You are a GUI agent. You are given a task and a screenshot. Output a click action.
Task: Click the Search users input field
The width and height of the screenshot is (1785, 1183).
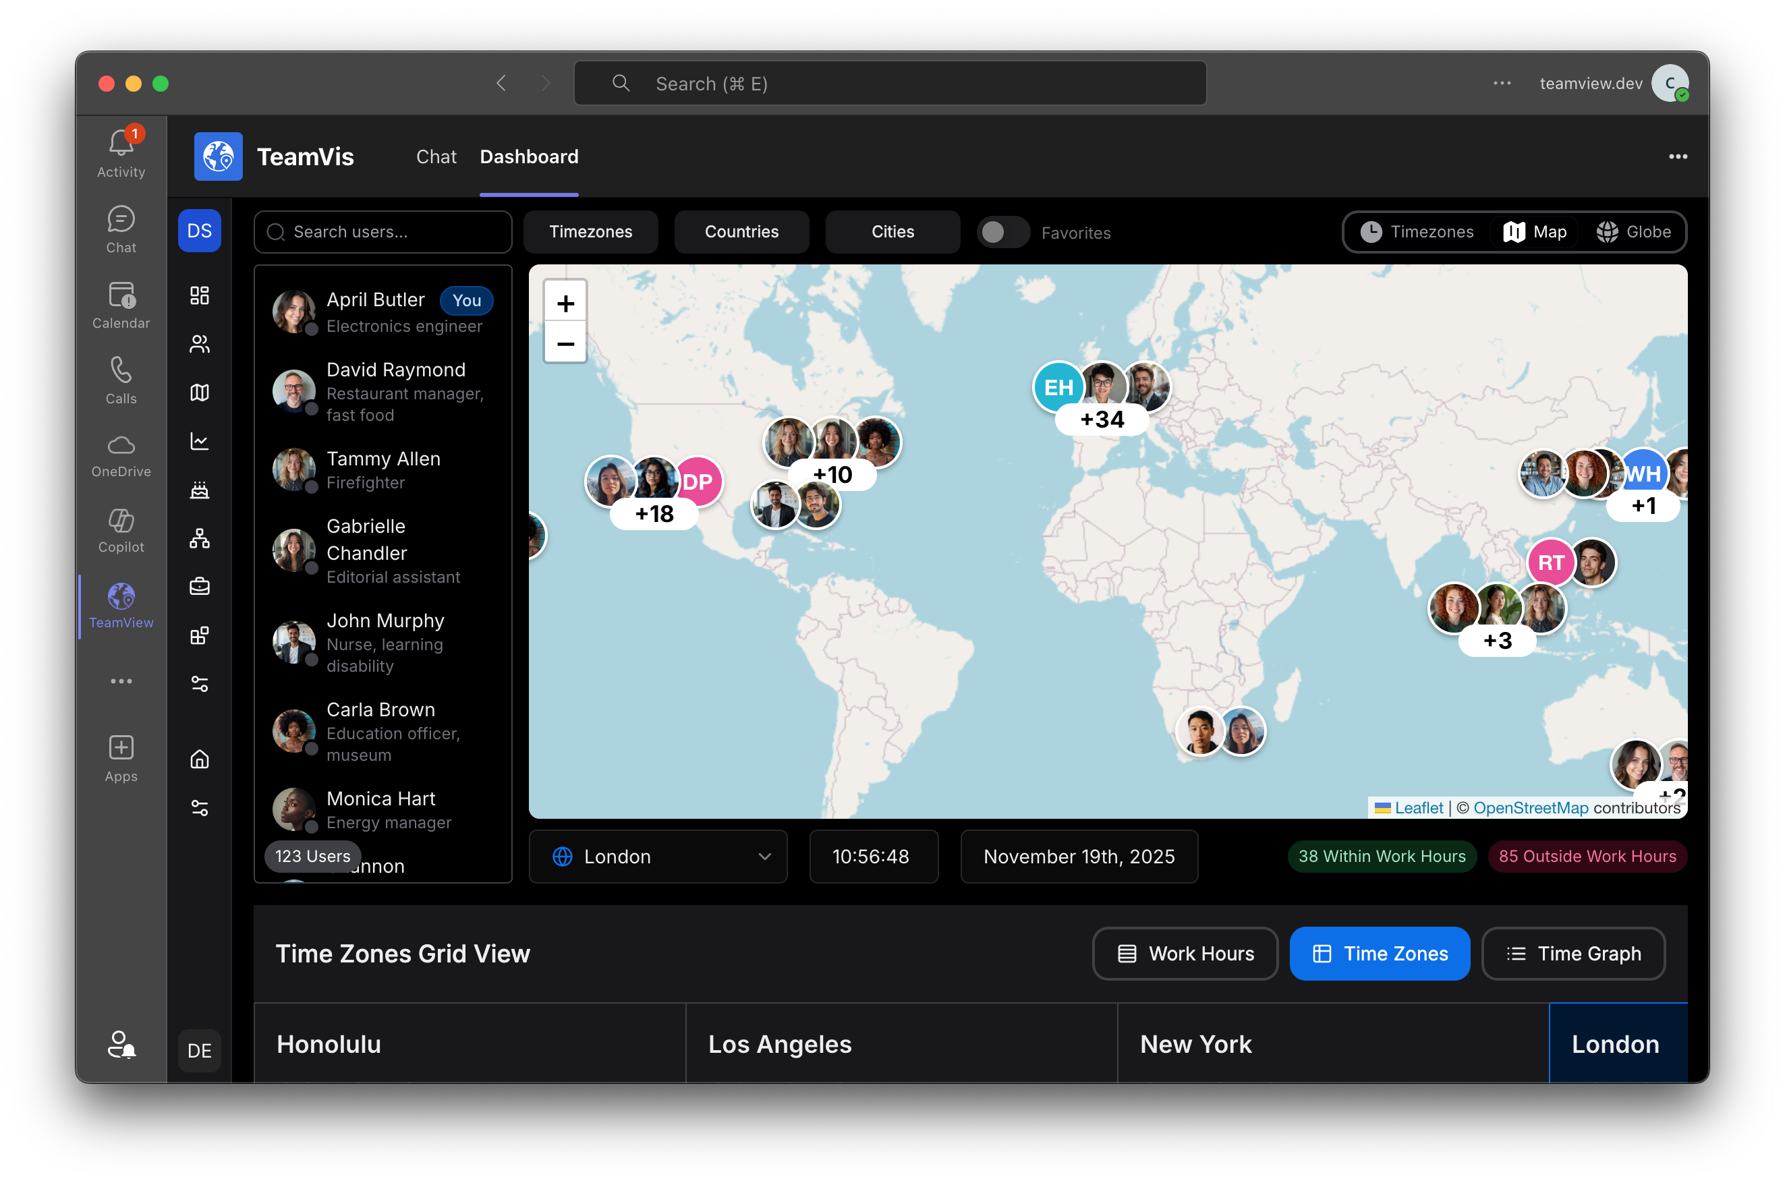coord(382,231)
